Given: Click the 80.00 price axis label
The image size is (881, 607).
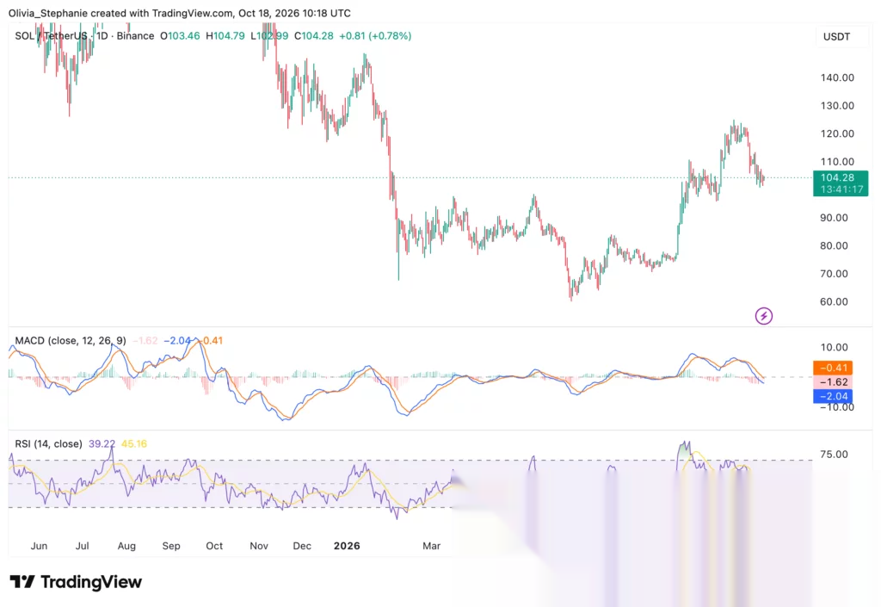Looking at the screenshot, I should tap(834, 245).
